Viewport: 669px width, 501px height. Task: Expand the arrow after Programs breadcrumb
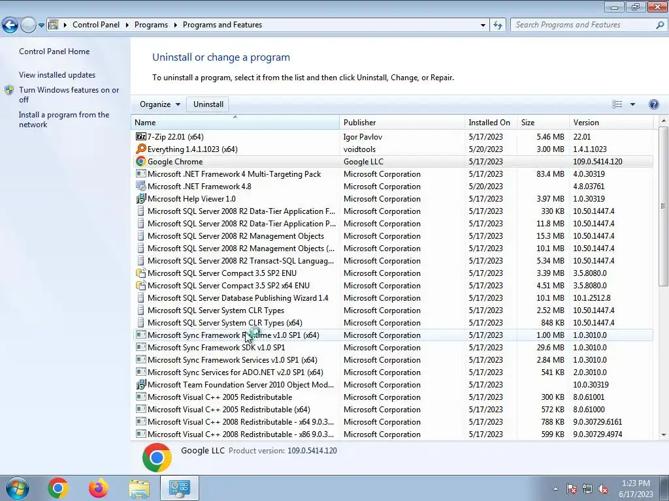pos(175,25)
